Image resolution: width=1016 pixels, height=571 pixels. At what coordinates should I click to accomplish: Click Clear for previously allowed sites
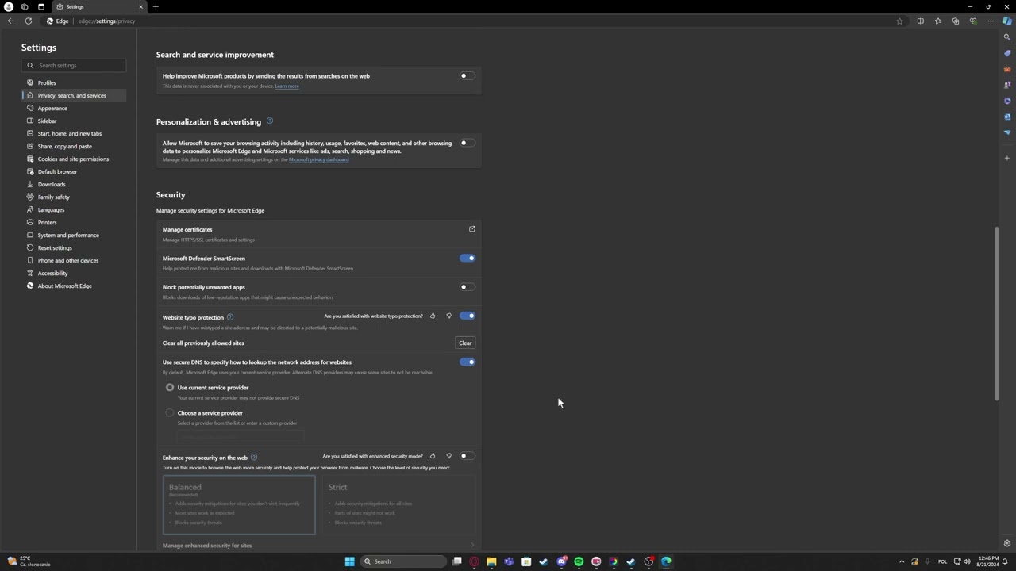[x=465, y=343]
